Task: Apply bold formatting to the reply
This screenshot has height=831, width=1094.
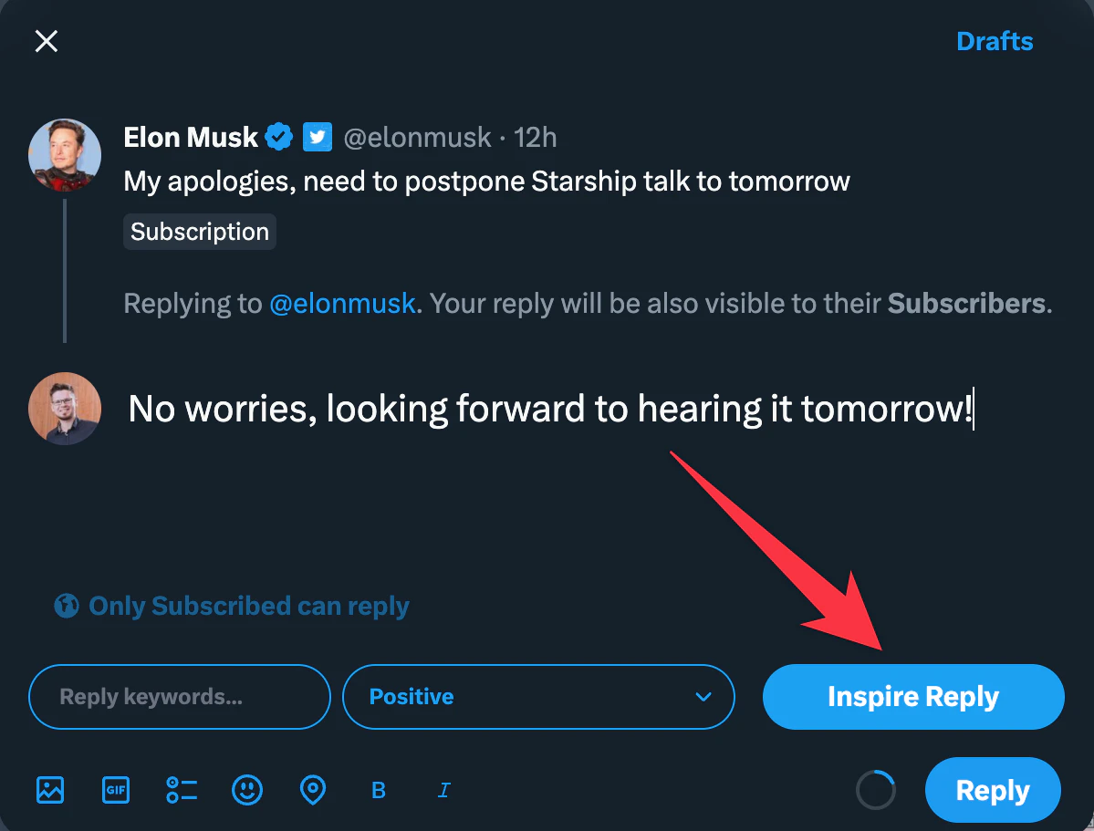Action: pos(378,790)
